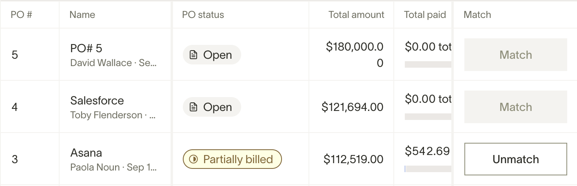Viewport: 577px width, 186px height.
Task: Sort by the Name column header
Action: coord(82,15)
